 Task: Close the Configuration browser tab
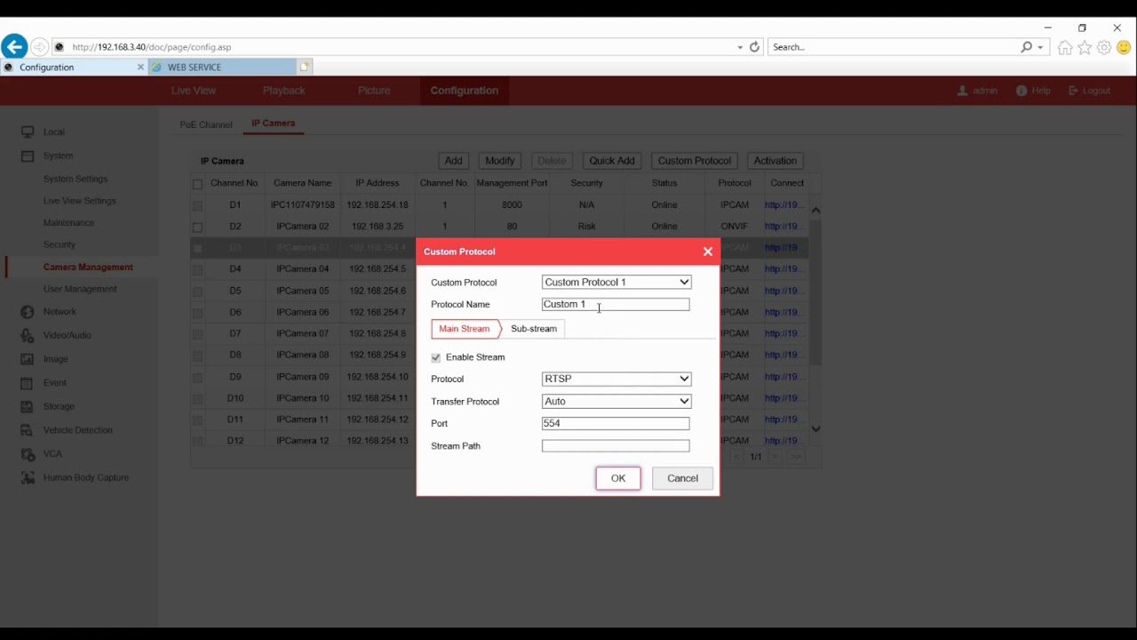(x=140, y=67)
